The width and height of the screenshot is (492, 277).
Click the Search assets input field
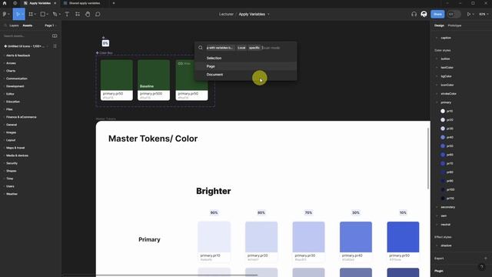pos(26,36)
